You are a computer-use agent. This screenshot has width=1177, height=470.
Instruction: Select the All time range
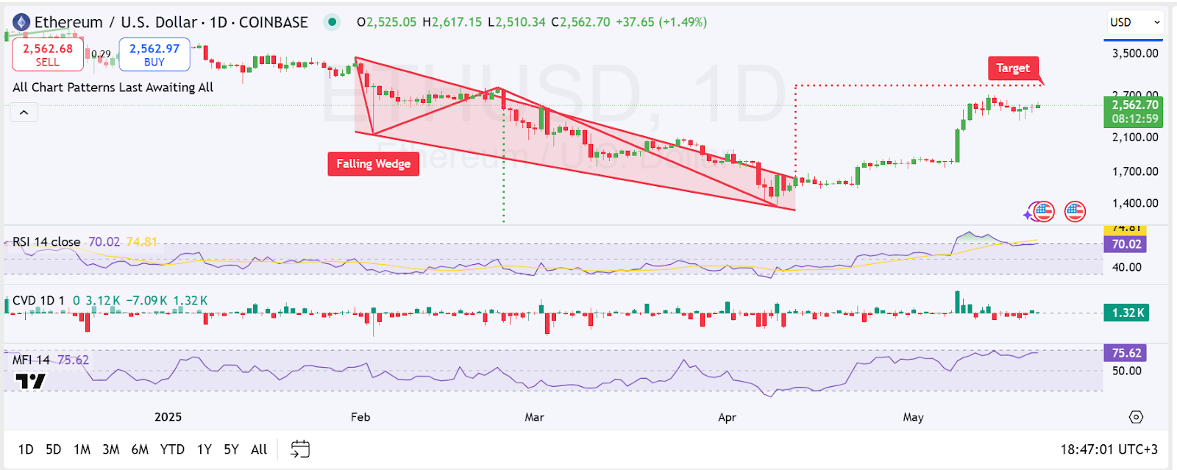[x=259, y=449]
